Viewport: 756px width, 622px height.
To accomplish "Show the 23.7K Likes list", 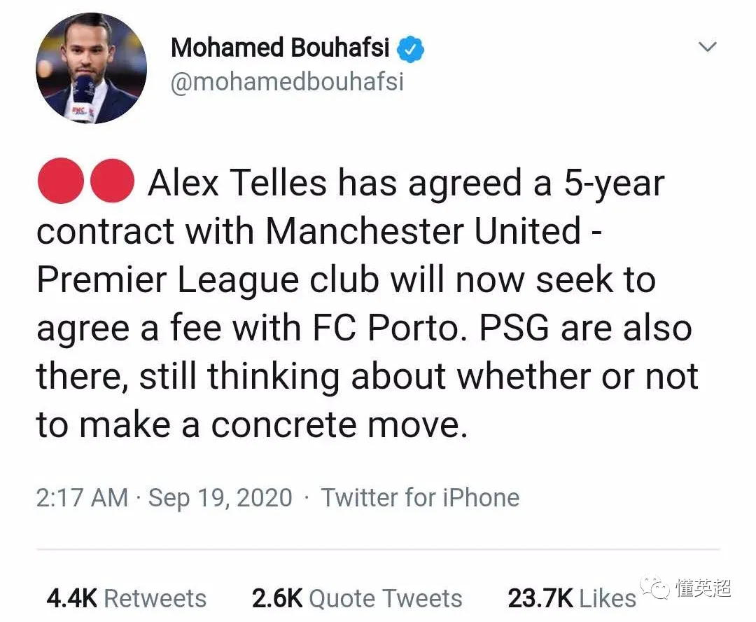I will [572, 599].
